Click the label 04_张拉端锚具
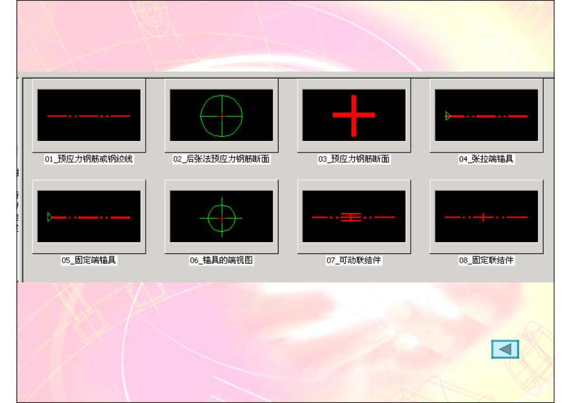Screen dimensions: 571x403 coord(487,159)
